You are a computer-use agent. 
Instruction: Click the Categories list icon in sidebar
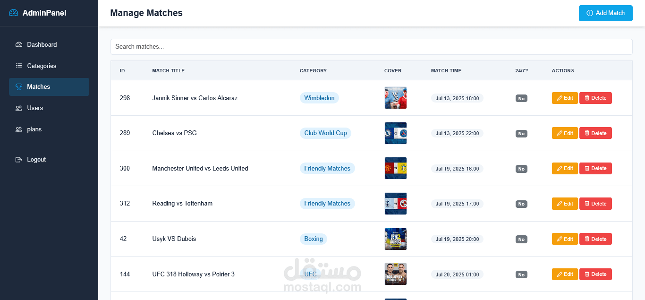click(19, 66)
